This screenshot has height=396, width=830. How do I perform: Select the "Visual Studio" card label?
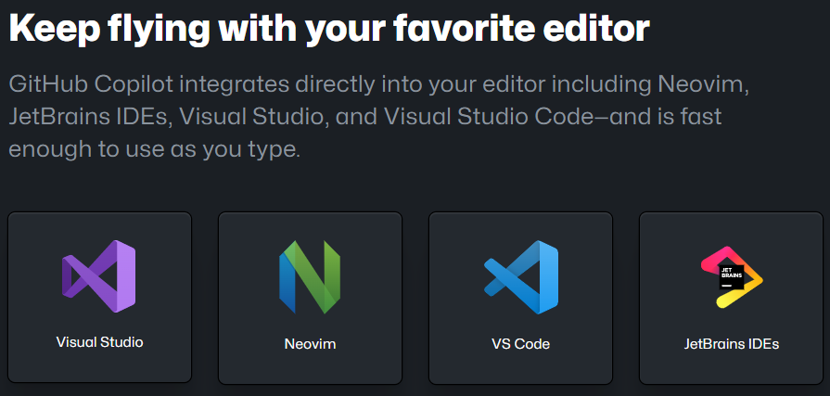tap(99, 342)
